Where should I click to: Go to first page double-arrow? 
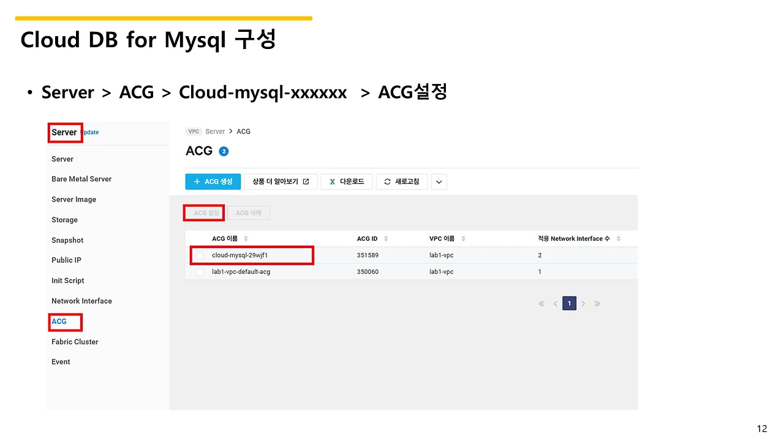(x=541, y=304)
